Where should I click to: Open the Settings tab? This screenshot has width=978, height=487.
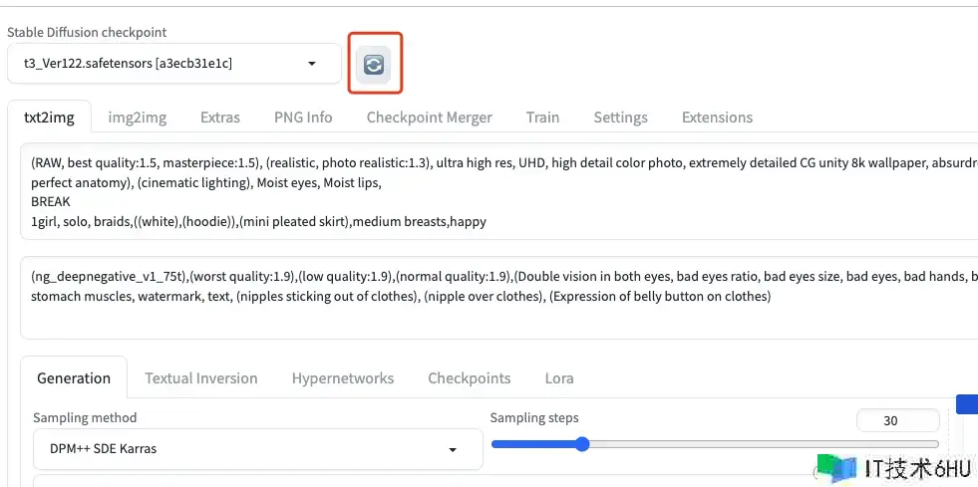click(x=620, y=118)
